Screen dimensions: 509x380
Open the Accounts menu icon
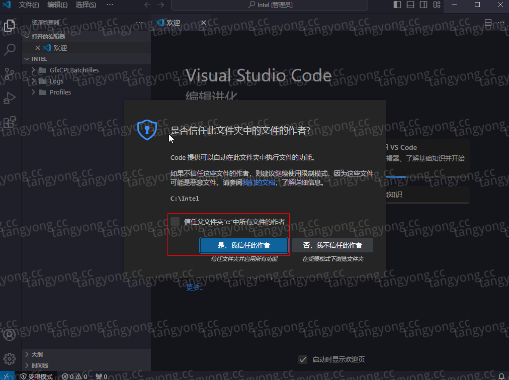10,335
